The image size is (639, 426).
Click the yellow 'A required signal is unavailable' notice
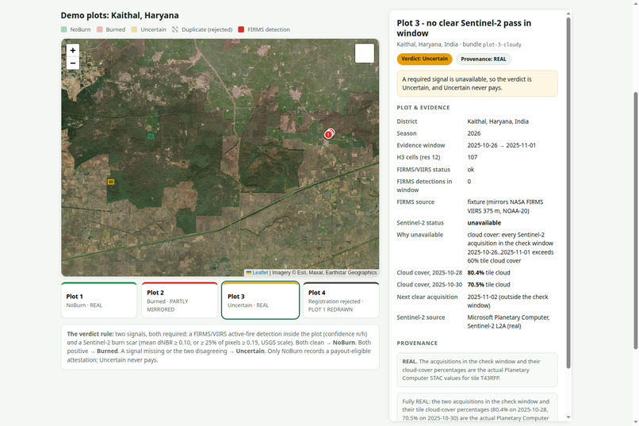(477, 83)
